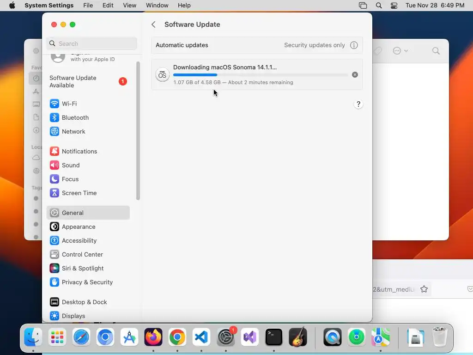
Task: Launch Safari from the Dock
Action: coord(81,337)
